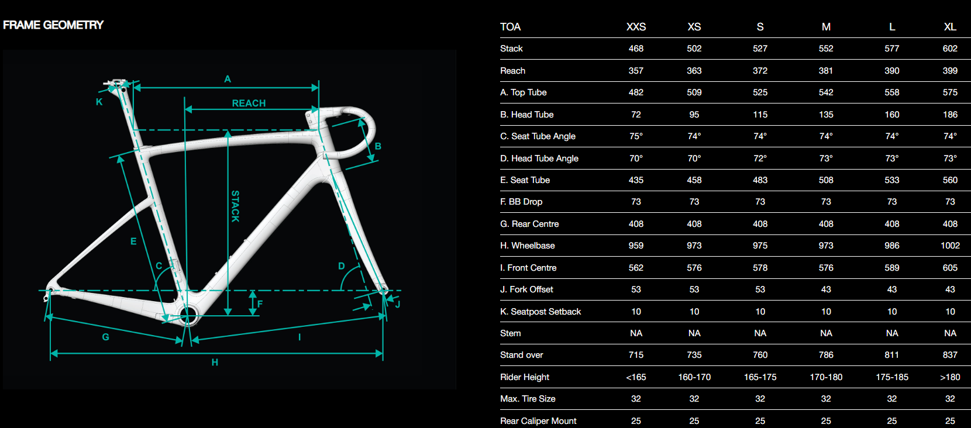Click the vertical STACK label in the diagram
This screenshot has width=971, height=428.
pyautogui.click(x=235, y=206)
